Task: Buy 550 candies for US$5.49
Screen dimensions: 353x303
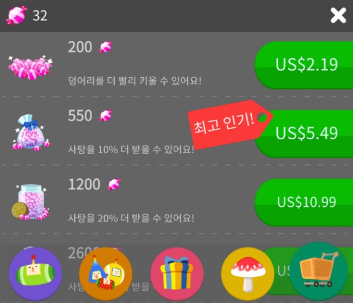Action: [304, 133]
